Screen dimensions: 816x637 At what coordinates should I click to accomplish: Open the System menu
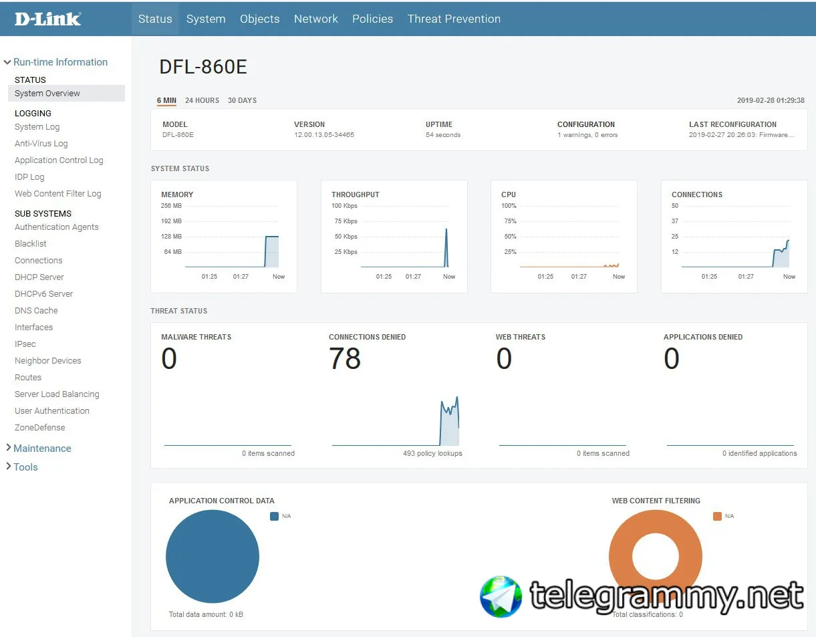click(x=206, y=19)
